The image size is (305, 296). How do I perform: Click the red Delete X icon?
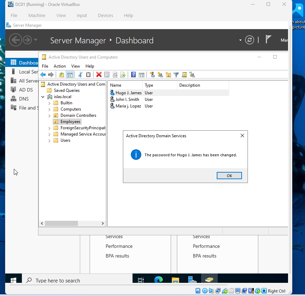pos(99,75)
